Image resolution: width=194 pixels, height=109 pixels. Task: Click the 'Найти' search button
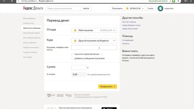click(x=86, y=8)
